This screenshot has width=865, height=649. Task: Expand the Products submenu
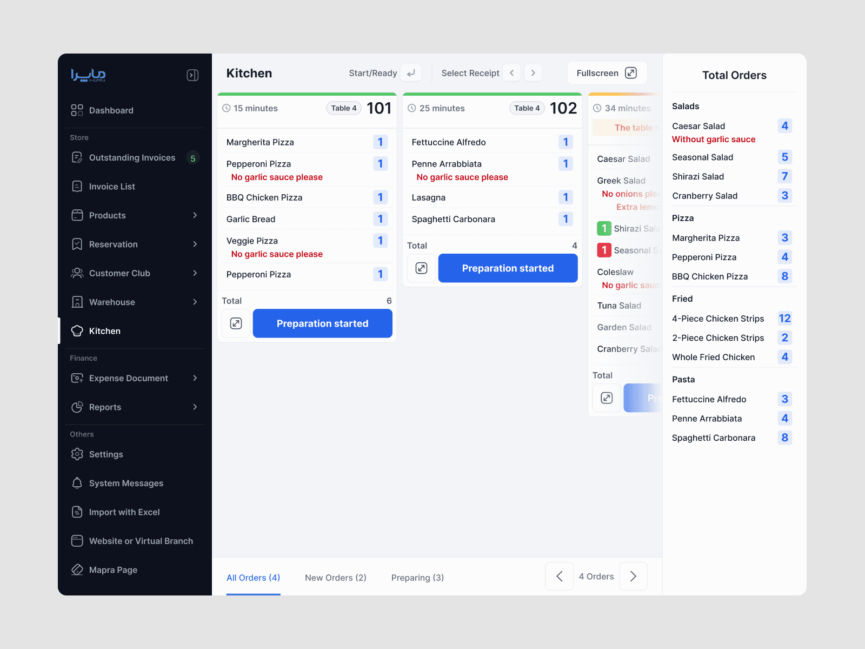[195, 215]
